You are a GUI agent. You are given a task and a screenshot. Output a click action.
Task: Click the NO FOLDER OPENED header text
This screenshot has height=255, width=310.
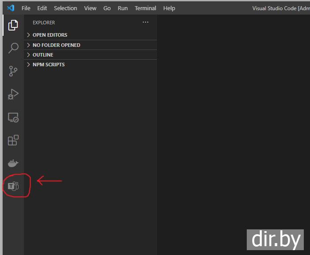(x=57, y=45)
